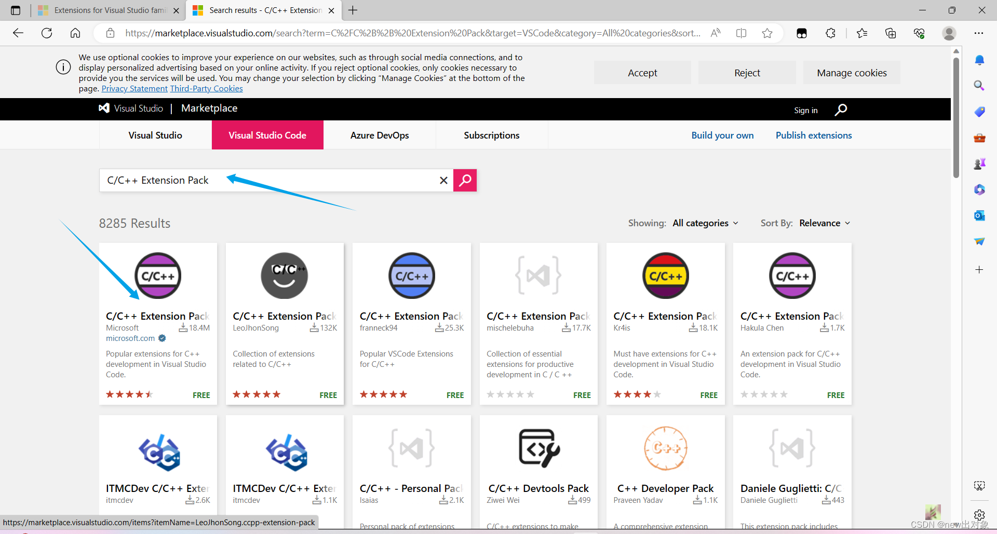997x534 pixels.
Task: Add sidebar app plus icon
Action: pyautogui.click(x=979, y=269)
